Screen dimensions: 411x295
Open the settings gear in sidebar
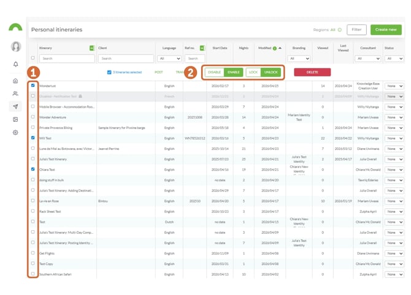(x=15, y=133)
